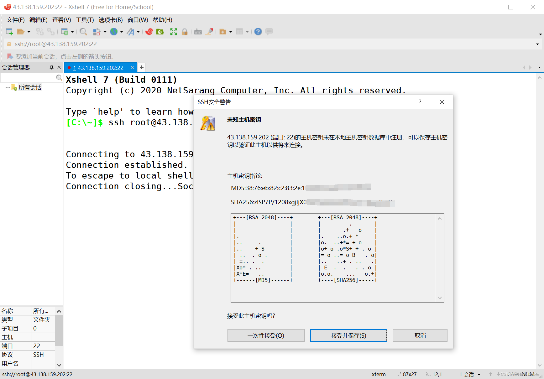Click the session count up arrow in status bar
This screenshot has height=379, width=544.
point(479,374)
